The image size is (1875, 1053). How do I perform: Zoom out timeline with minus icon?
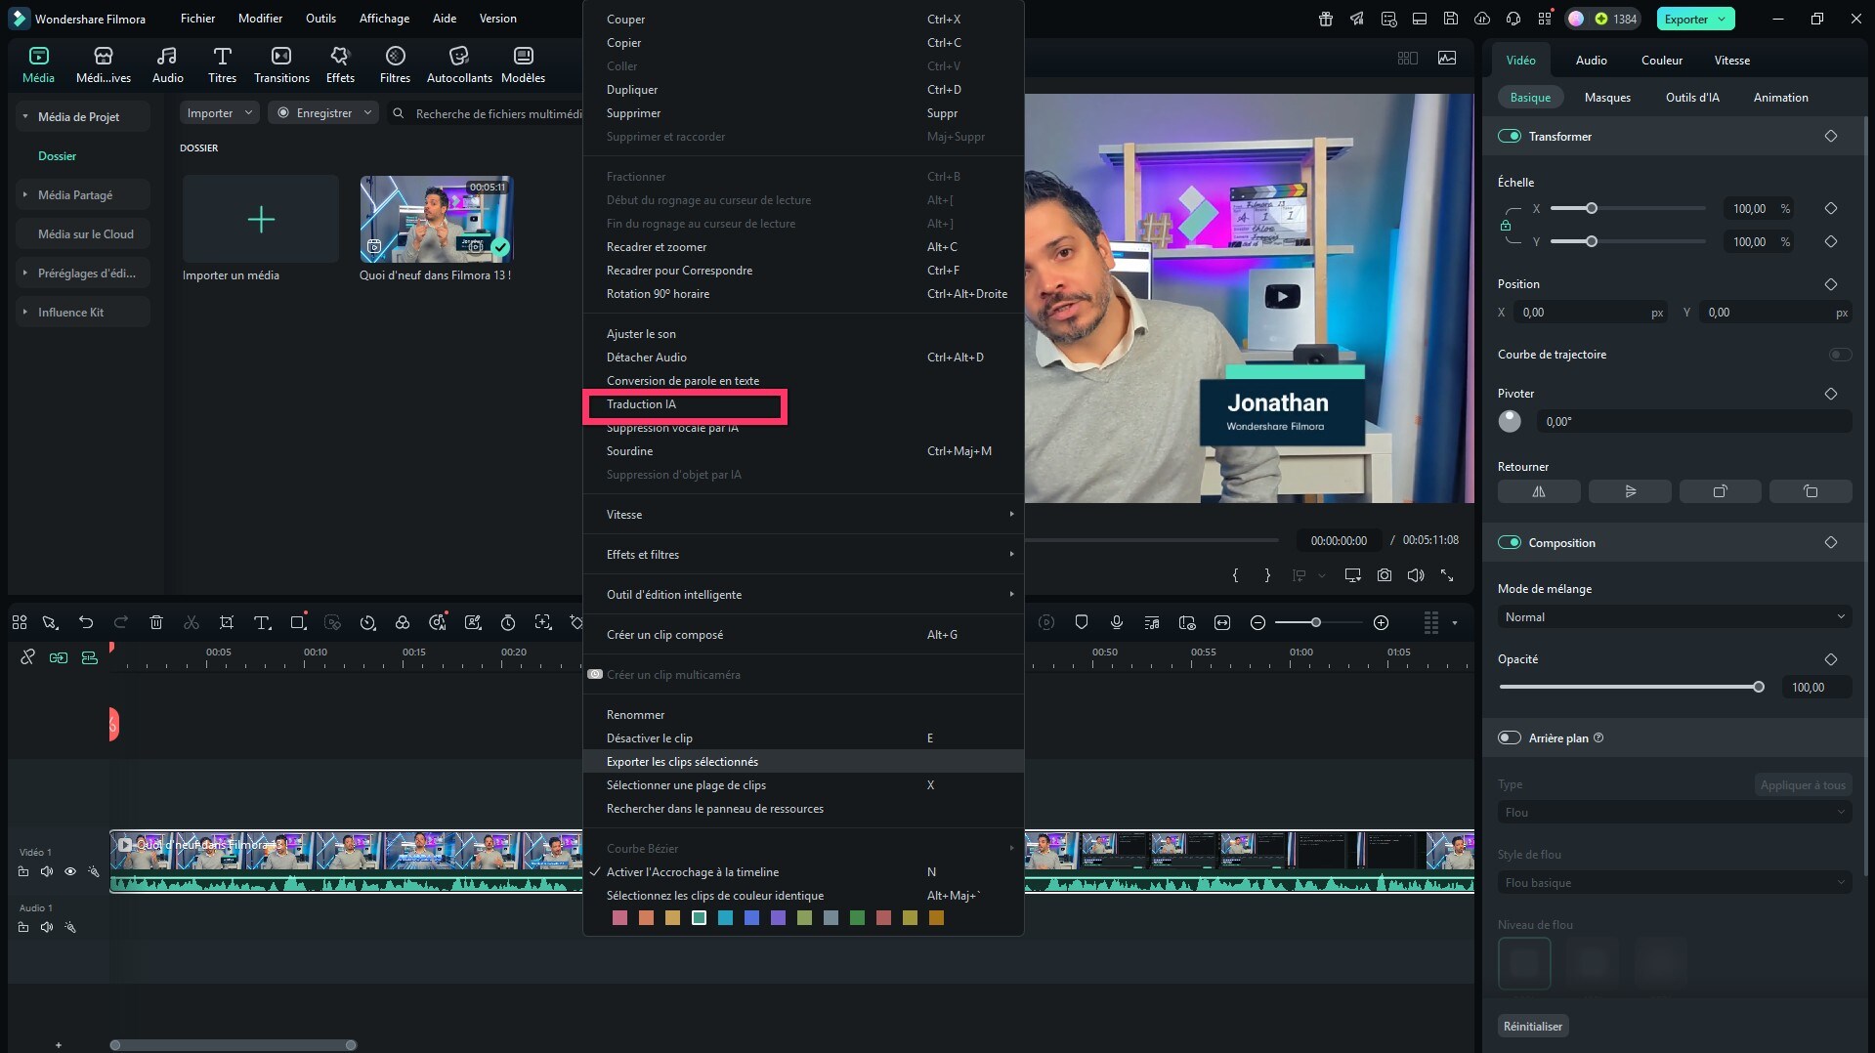pos(1258,622)
